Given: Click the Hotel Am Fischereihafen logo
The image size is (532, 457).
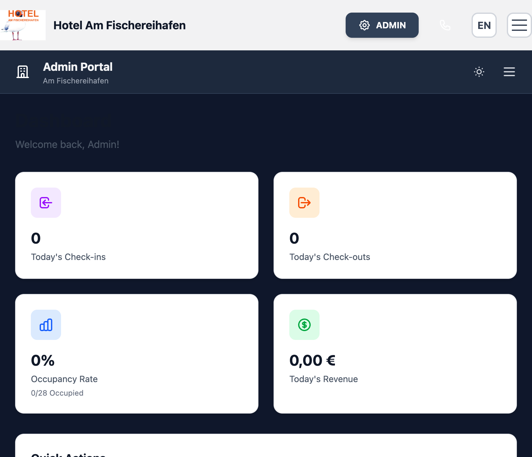Looking at the screenshot, I should [23, 25].
